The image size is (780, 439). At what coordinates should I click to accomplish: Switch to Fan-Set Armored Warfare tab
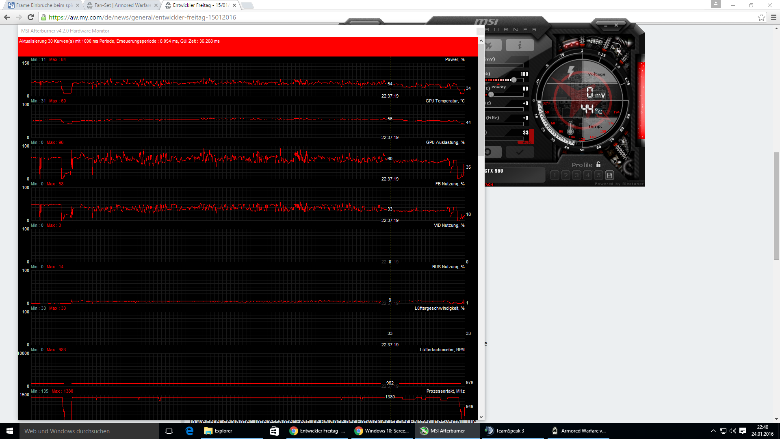point(122,5)
